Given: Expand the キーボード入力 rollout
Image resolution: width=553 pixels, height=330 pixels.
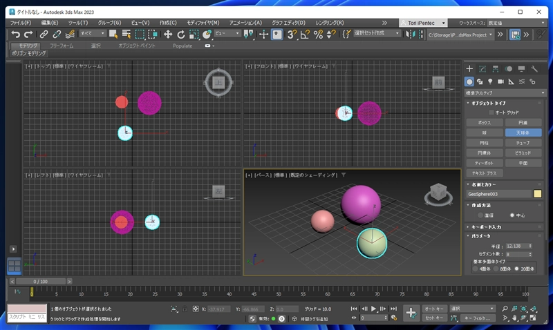Looking at the screenshot, I should [x=487, y=227].
